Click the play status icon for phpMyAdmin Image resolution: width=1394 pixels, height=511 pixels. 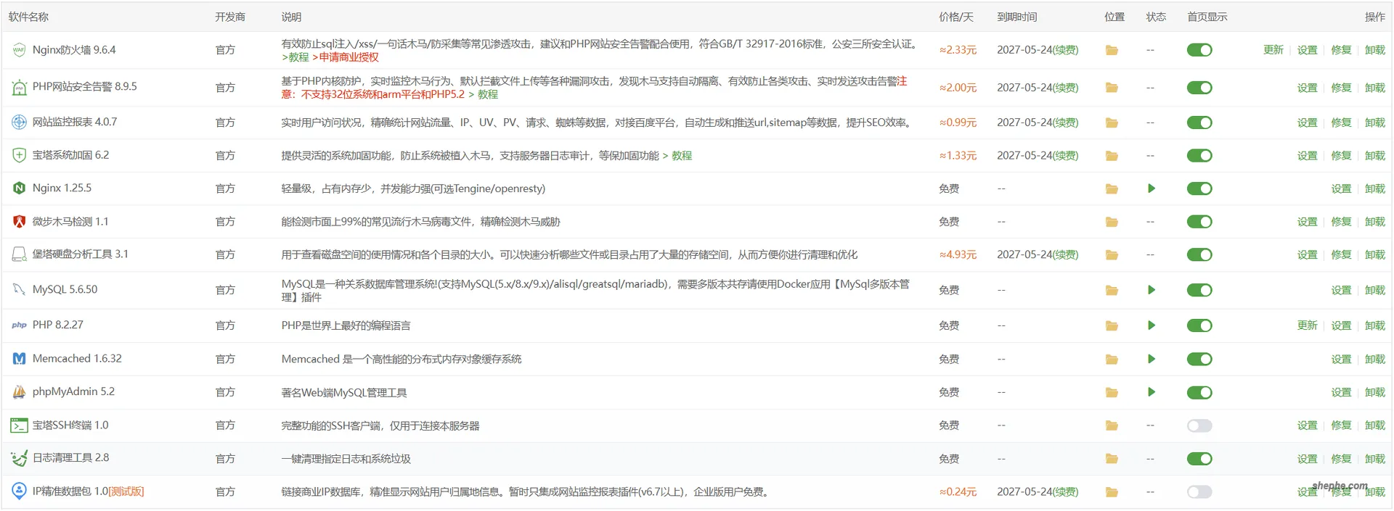click(1151, 392)
